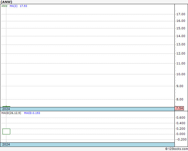The image size is (188, 151).
Task: Click the 12.00 price axis label
Action: pos(181,53)
